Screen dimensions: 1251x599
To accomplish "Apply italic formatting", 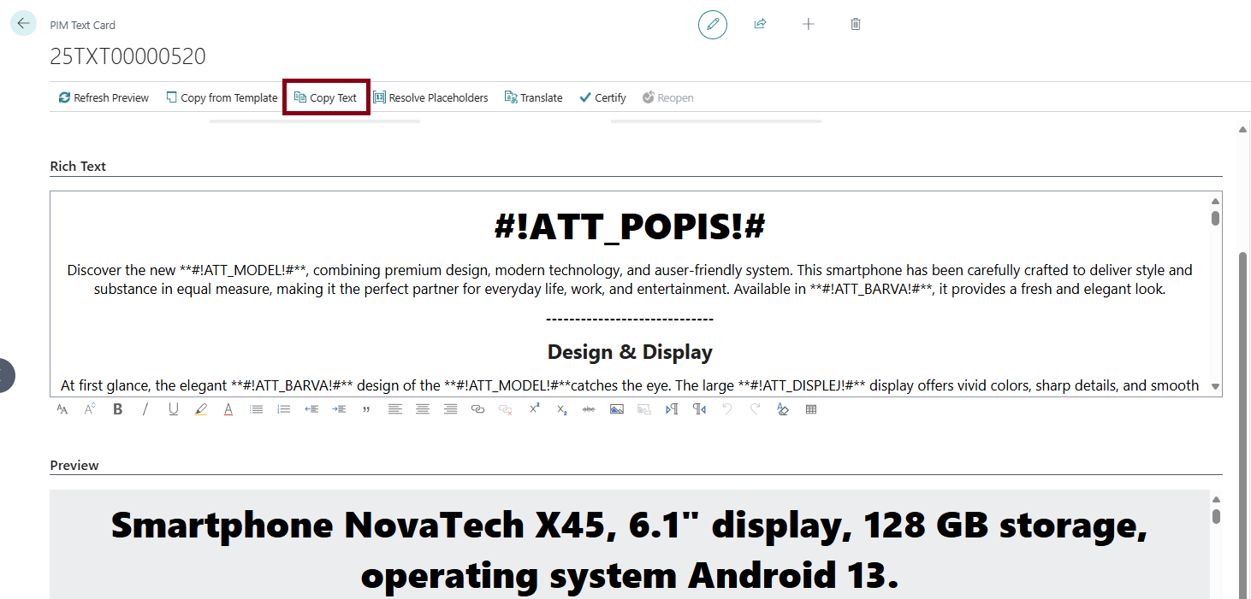I will 145,408.
